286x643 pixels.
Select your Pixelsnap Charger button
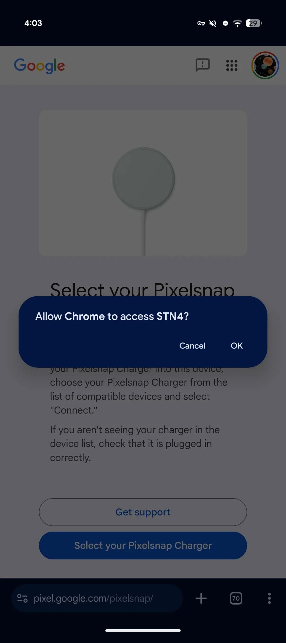click(143, 545)
